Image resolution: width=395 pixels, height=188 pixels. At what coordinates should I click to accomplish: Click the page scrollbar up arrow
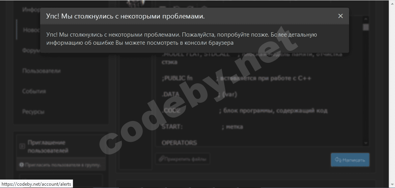coord(392,3)
